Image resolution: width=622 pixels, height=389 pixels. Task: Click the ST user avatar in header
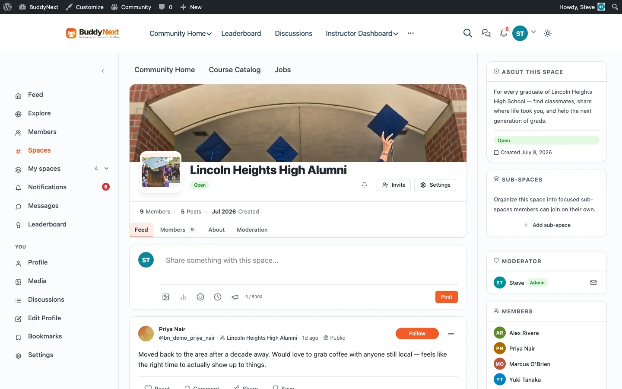[x=520, y=33]
